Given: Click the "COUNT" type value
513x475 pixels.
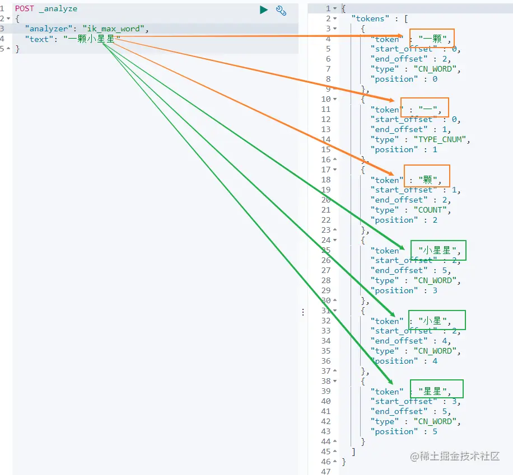Looking at the screenshot, I should [430, 210].
